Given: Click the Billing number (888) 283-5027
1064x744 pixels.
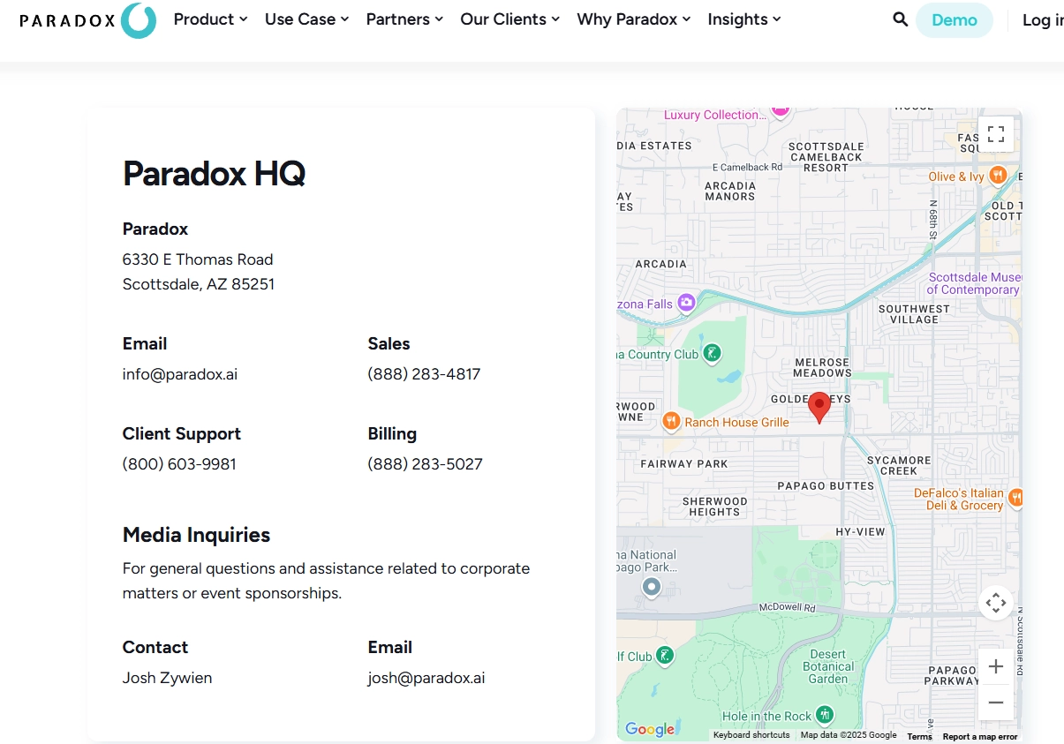Looking at the screenshot, I should (x=426, y=464).
